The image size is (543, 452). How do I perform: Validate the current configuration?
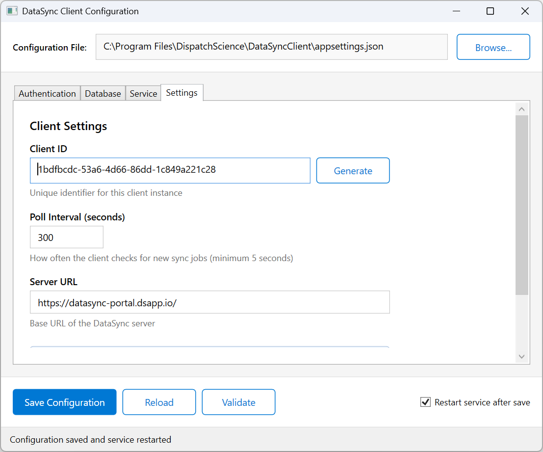[238, 402]
